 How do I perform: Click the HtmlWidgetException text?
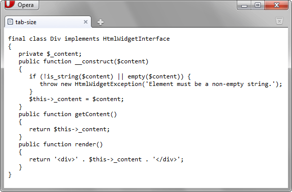coord(108,84)
